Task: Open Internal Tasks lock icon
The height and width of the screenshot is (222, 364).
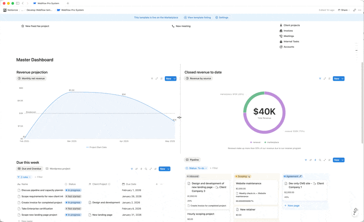Action: click(x=281, y=41)
